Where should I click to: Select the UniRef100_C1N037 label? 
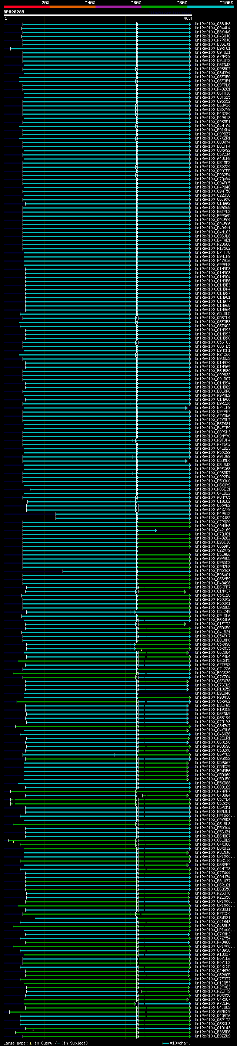pyautogui.click(x=212, y=591)
